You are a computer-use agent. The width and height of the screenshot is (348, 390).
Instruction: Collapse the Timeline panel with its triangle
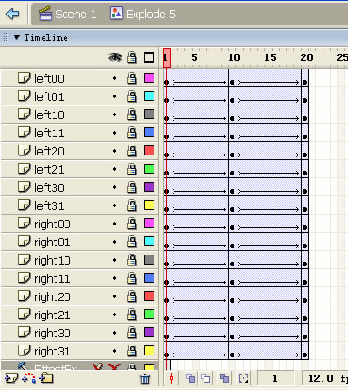[16, 37]
